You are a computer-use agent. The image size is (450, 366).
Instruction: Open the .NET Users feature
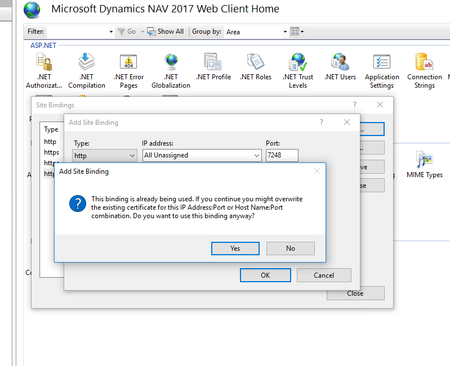(x=340, y=66)
